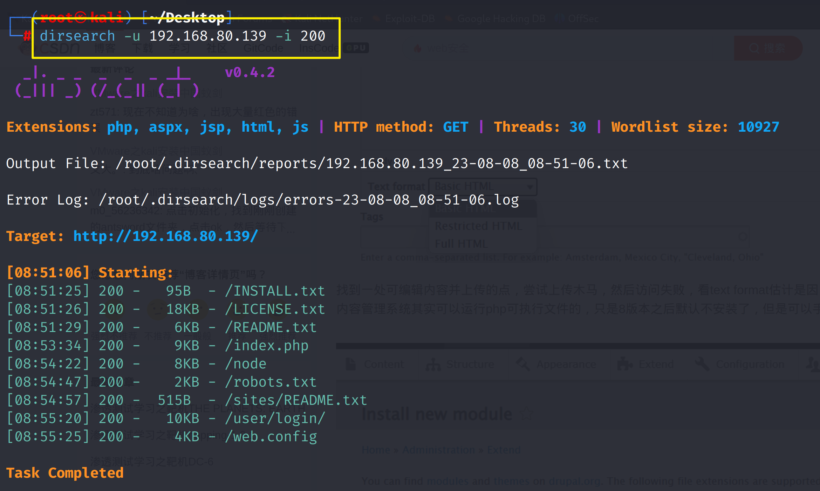820x491 pixels.
Task: Open Structure tab in Drupal toolbar
Action: coord(460,364)
